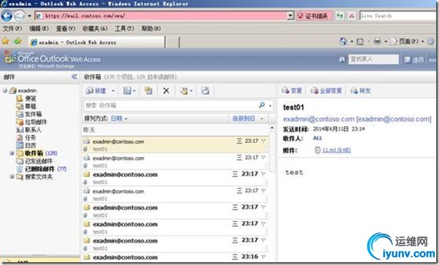Toggle flag on the 23:16 message
439x265 pixels.
263,257
